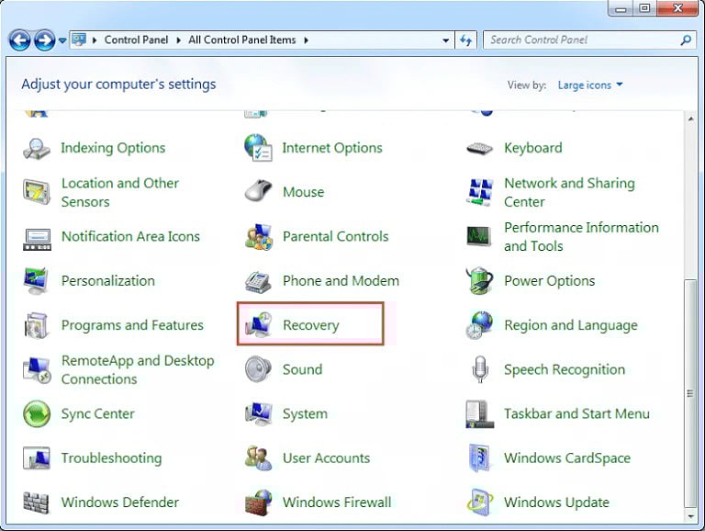Click the Taskbar and Start Menu icon
Image resolution: width=705 pixels, height=531 pixels.
tap(480, 414)
